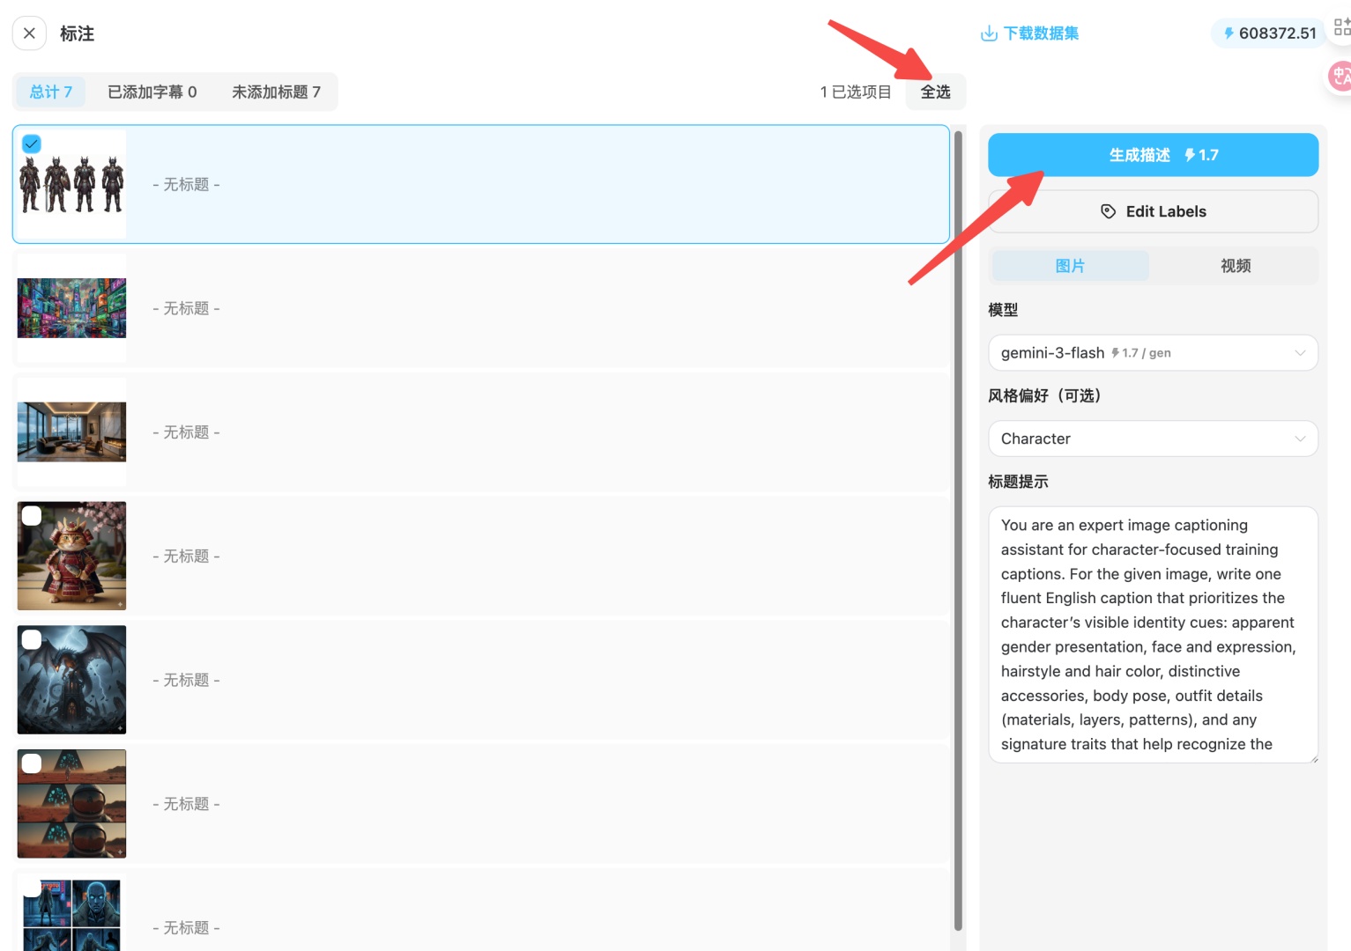The width and height of the screenshot is (1351, 951).
Task: Click the download icon beside 下载数据集
Action: tap(989, 33)
